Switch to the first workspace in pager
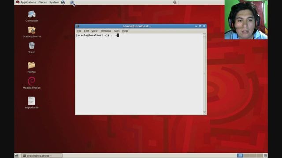Viewport: 282px width, 158px height. point(240,155)
